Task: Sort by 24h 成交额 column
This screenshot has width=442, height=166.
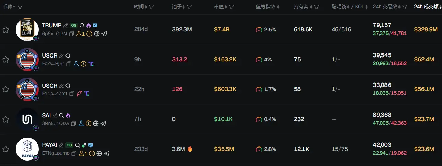Action: 426,7
